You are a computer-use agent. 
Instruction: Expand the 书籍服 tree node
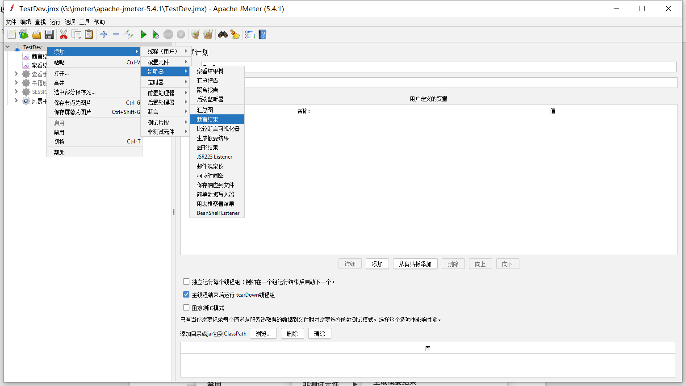(17, 83)
